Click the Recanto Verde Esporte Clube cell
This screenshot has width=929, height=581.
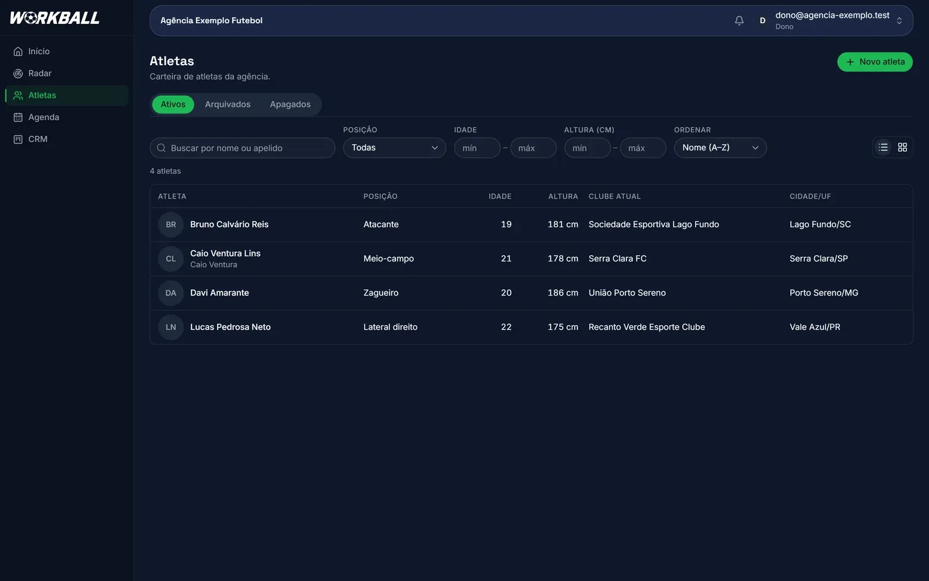click(647, 328)
